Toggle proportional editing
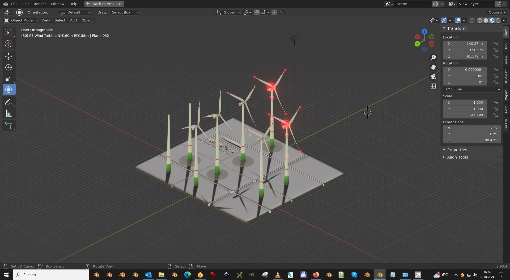Screen dimensions: 510x280 [274, 12]
